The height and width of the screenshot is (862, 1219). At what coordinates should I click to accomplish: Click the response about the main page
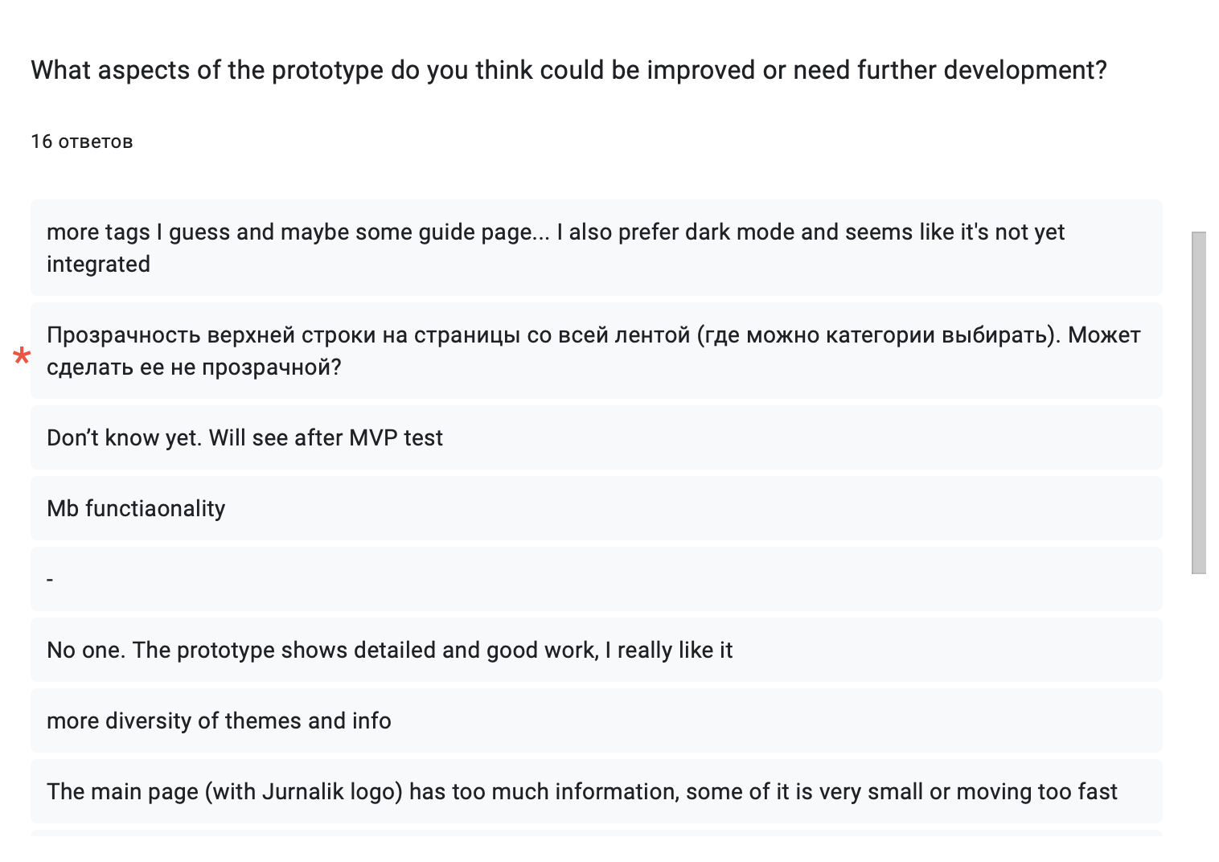tap(581, 791)
